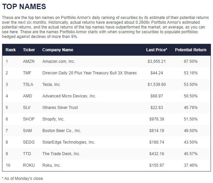The height and width of the screenshot is (183, 213).
Task: Click the Potential Return column header
Action: click(x=191, y=50)
